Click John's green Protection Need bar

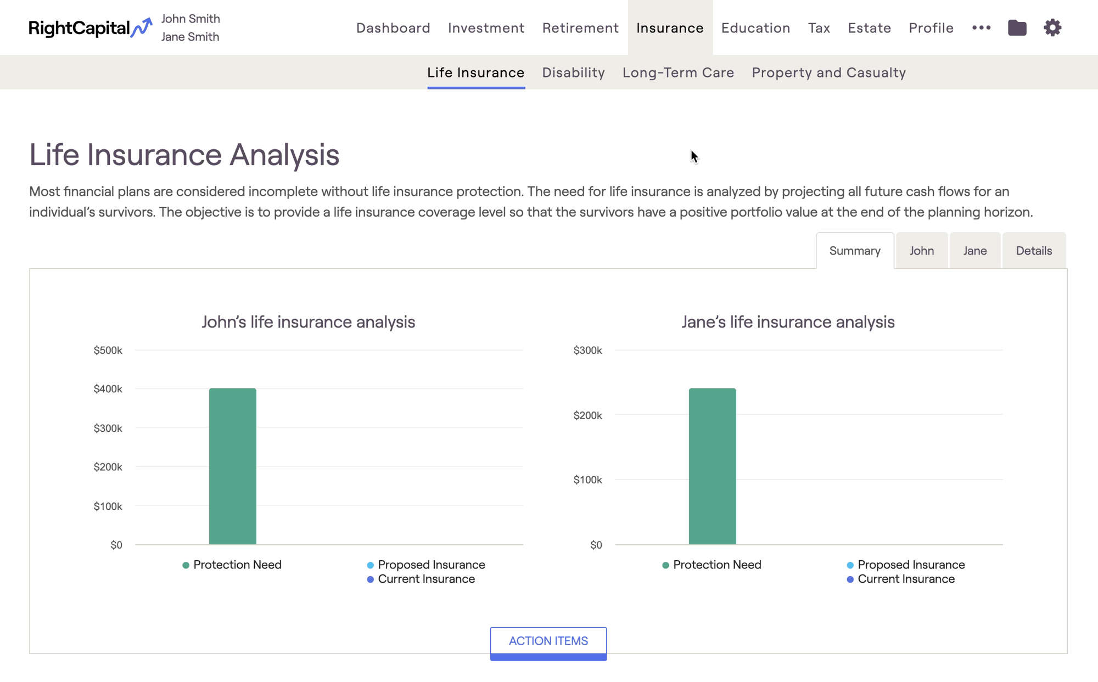(x=232, y=466)
